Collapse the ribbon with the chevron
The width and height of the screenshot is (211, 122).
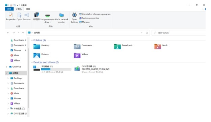click(x=203, y=9)
